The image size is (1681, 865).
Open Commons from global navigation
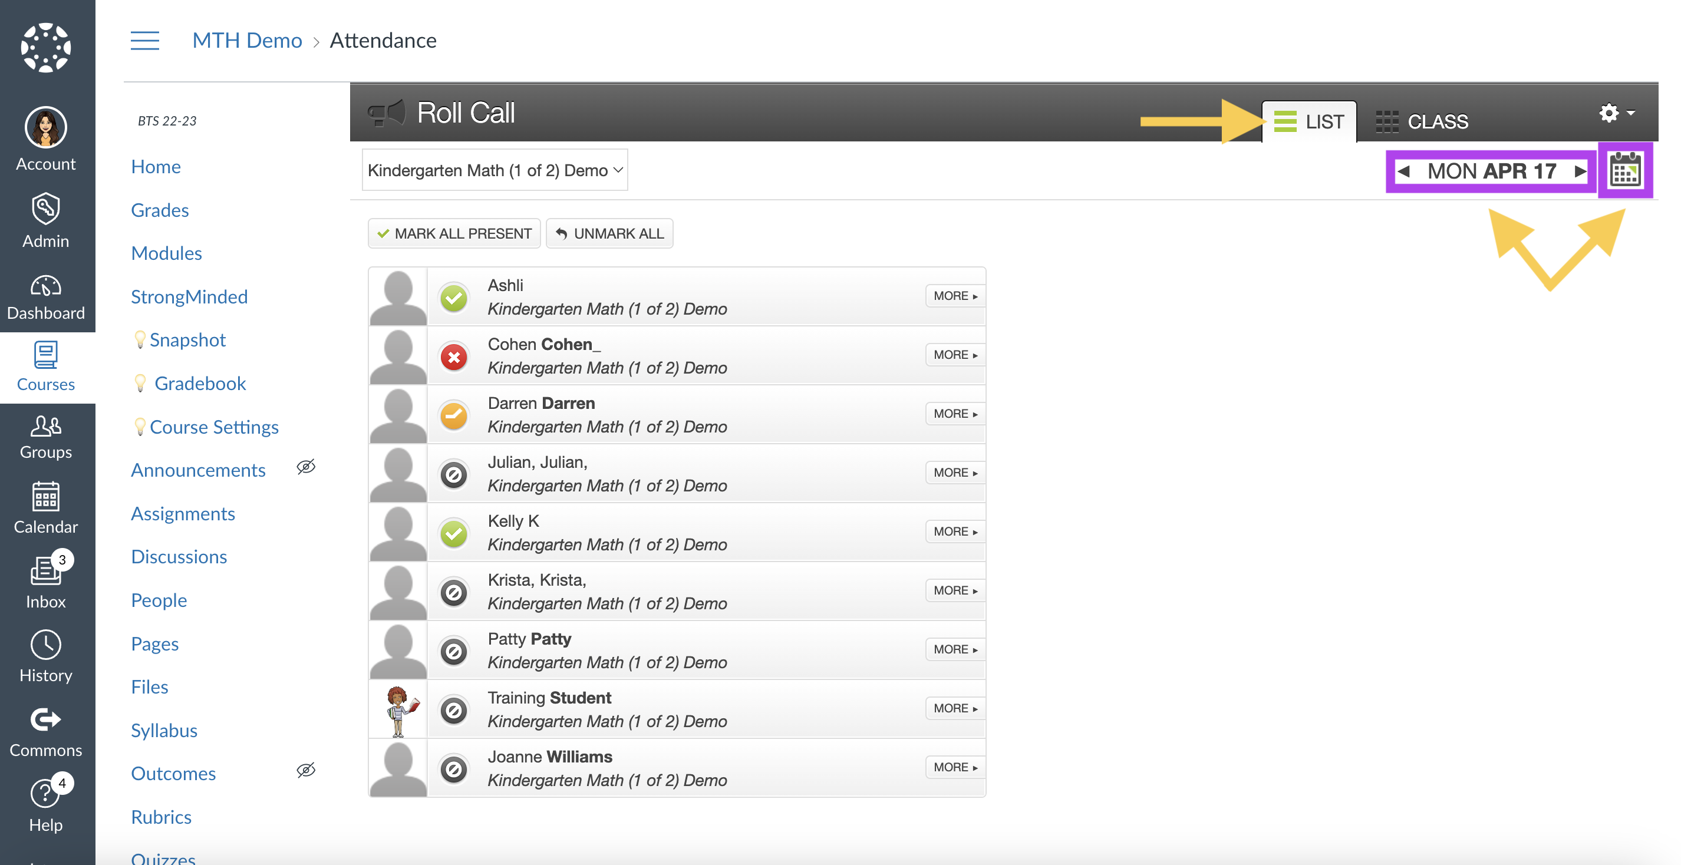46,731
